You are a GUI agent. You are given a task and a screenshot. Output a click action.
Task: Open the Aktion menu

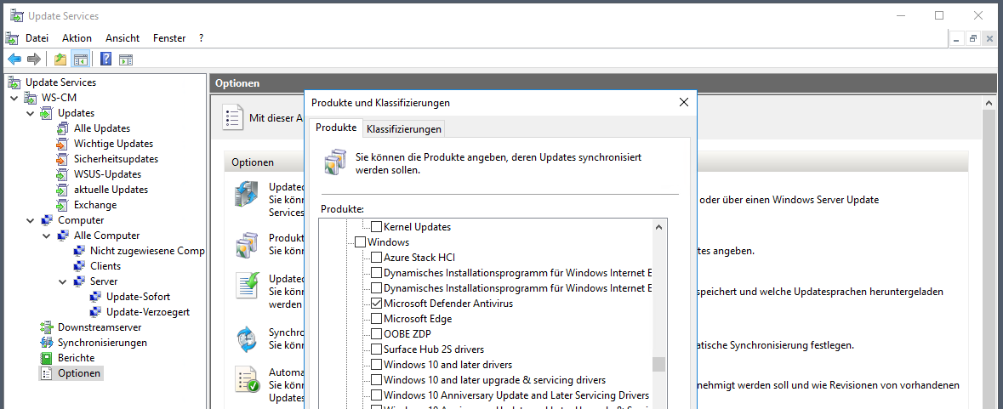coord(77,38)
